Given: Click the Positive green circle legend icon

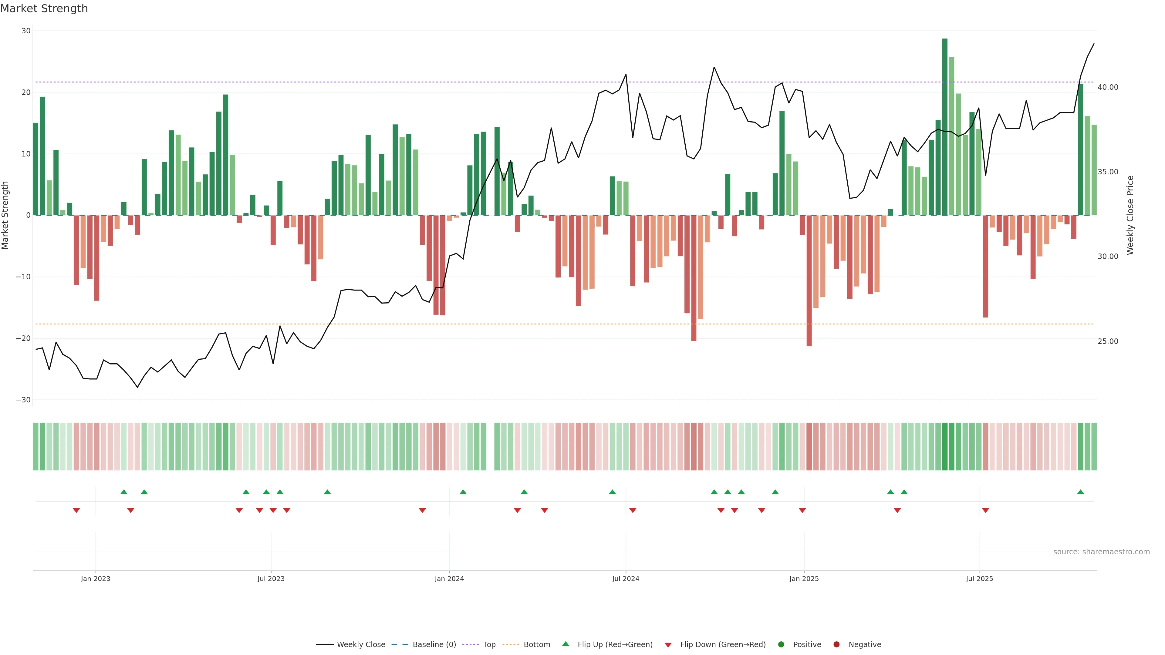Looking at the screenshot, I should (x=781, y=645).
